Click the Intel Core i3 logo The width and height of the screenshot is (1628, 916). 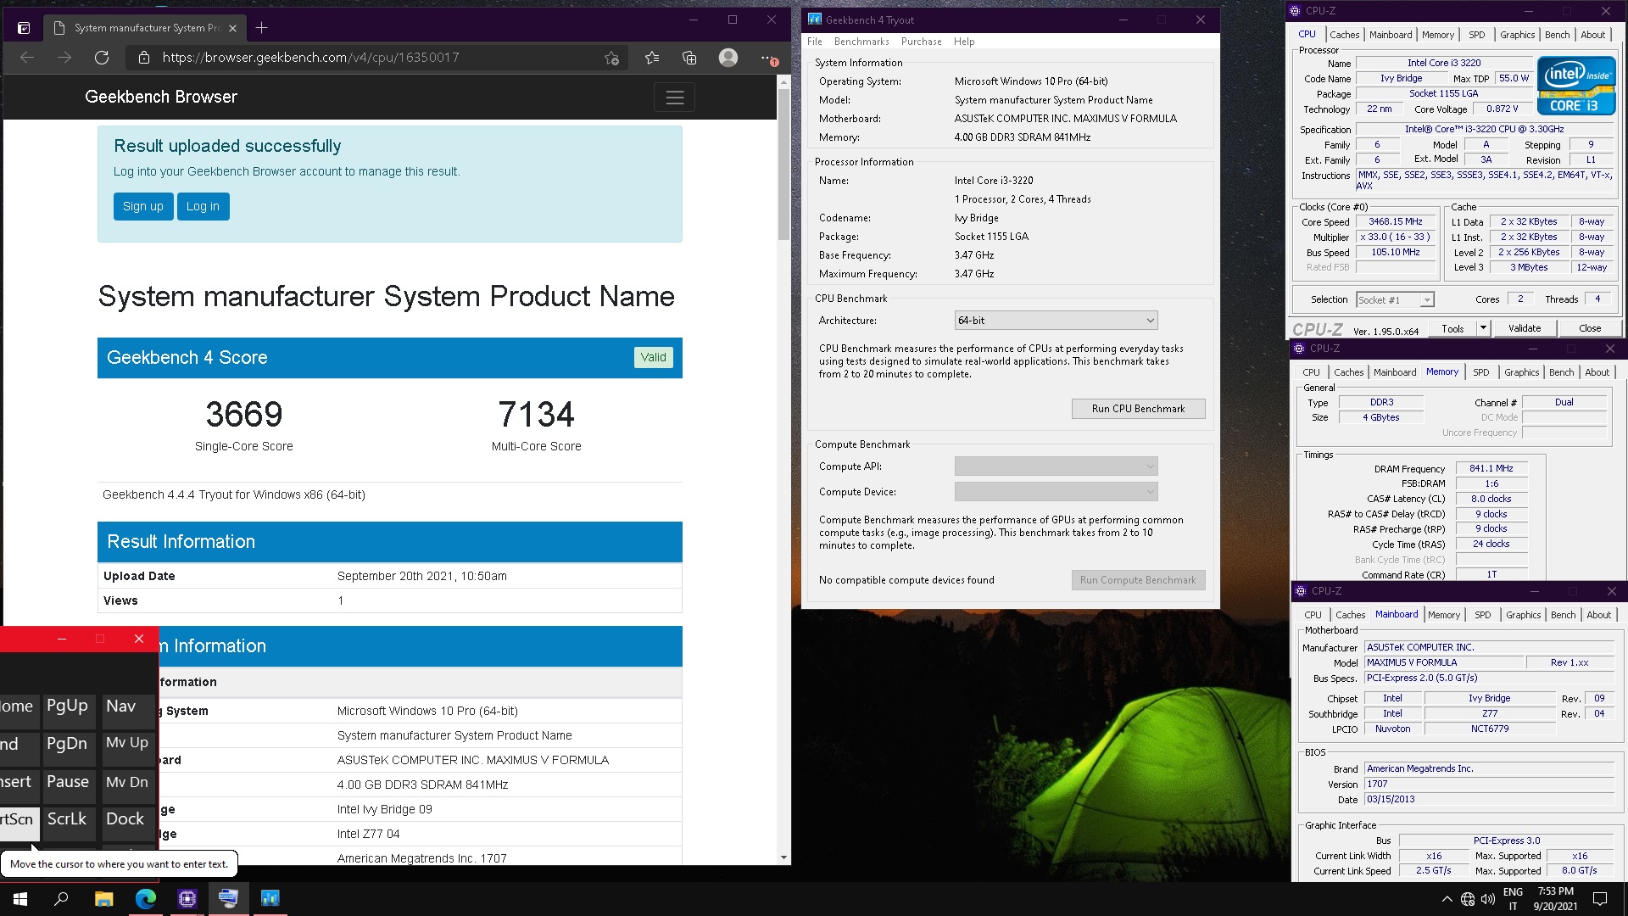click(x=1576, y=86)
